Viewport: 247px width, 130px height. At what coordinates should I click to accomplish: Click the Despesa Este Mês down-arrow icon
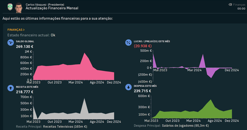128,87
